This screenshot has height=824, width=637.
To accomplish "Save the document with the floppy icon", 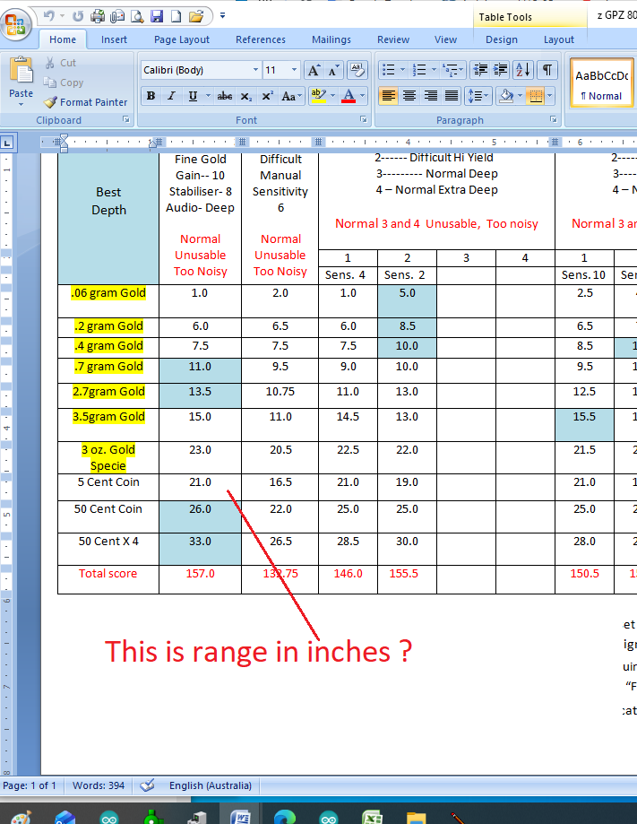I will 157,16.
